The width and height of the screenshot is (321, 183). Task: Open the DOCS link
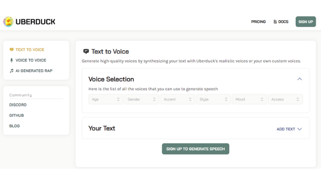point(283,22)
